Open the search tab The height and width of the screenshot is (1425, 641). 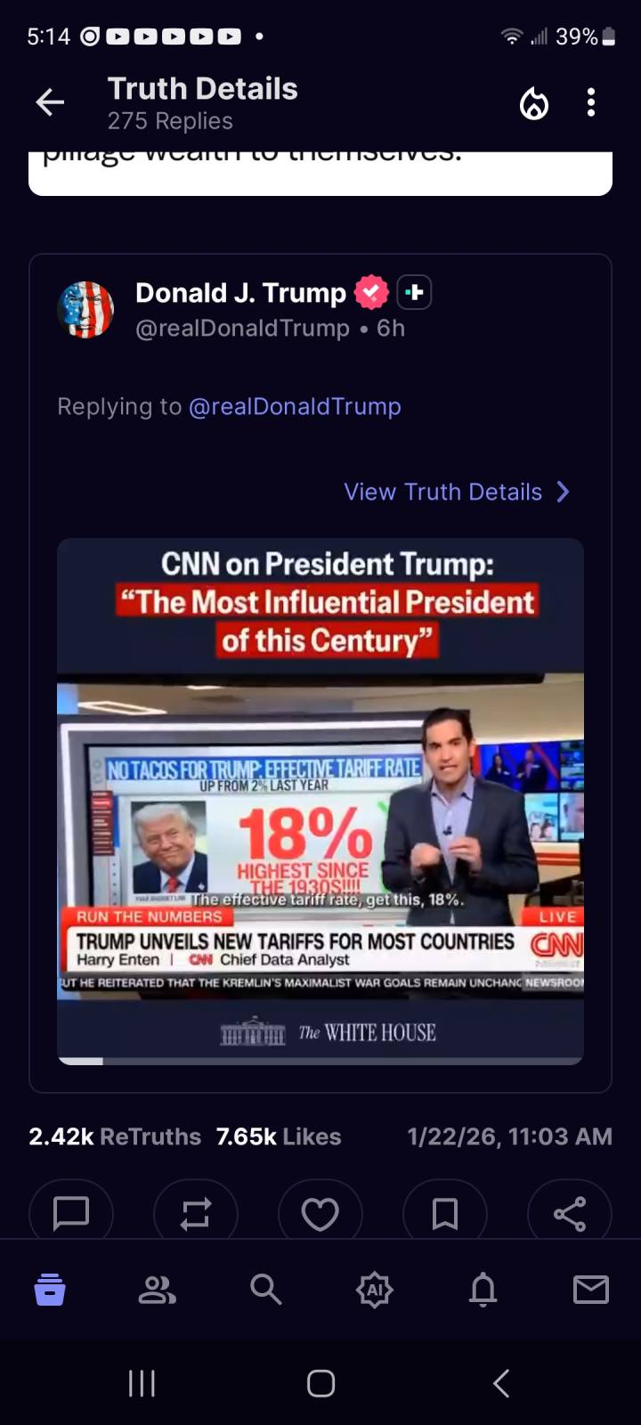coord(265,1289)
